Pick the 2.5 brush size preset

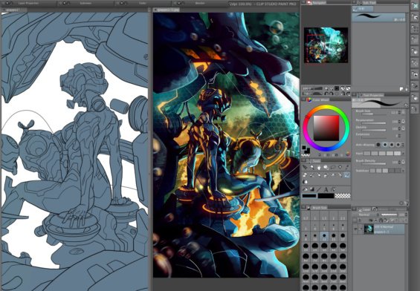pyautogui.click(x=343, y=217)
